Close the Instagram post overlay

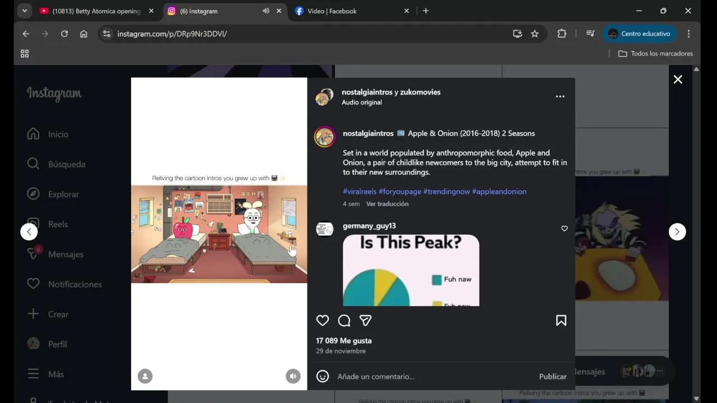678,79
